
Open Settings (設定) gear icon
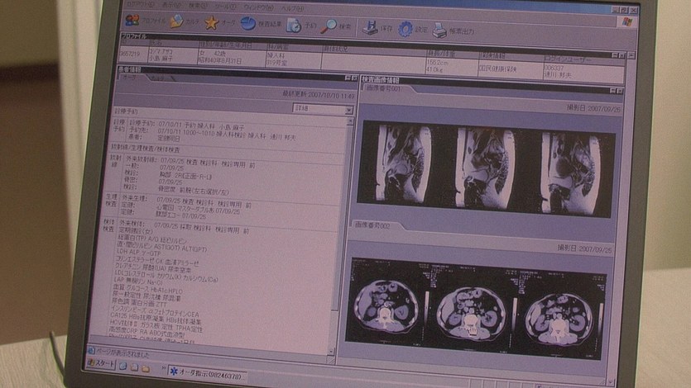tap(405, 29)
